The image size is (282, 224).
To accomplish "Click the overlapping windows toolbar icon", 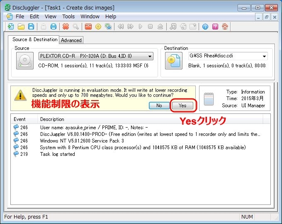I will 108,27.
